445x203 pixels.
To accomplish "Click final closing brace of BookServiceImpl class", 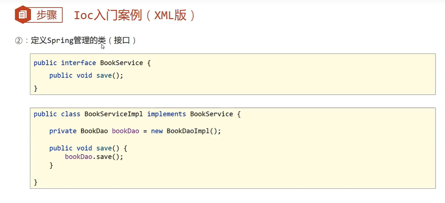I will pyautogui.click(x=35, y=182).
